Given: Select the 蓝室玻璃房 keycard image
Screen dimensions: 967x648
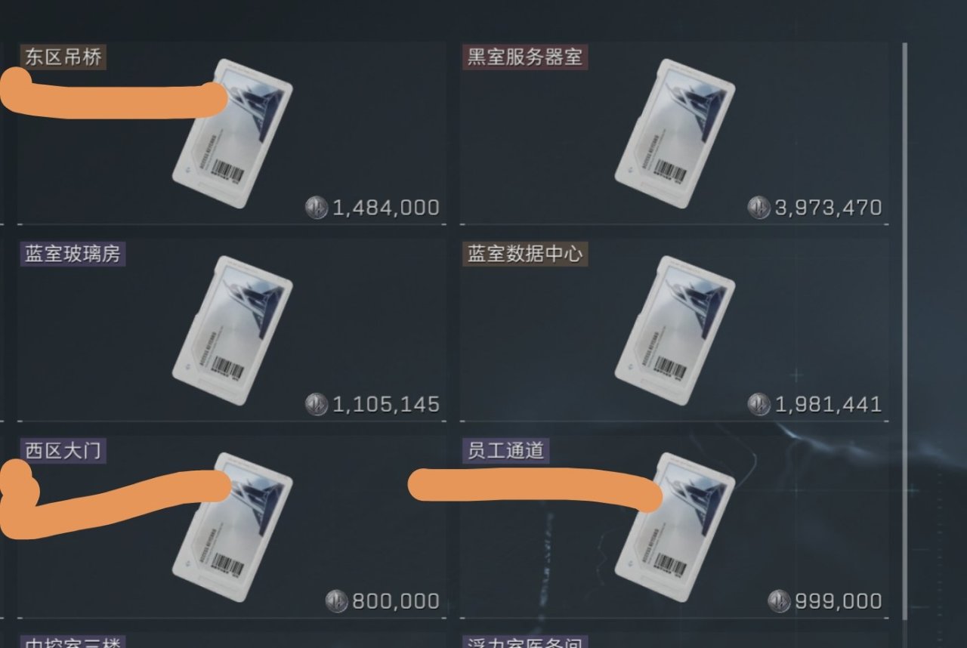Looking at the screenshot, I should tap(233, 330).
